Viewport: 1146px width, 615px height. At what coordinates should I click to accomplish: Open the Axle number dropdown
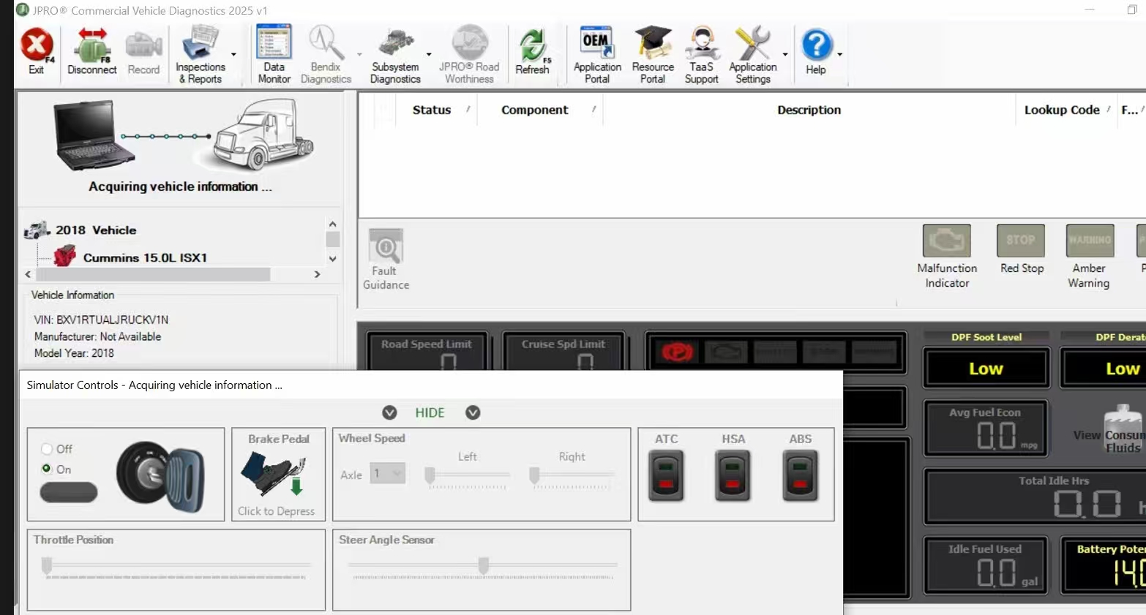tap(387, 473)
